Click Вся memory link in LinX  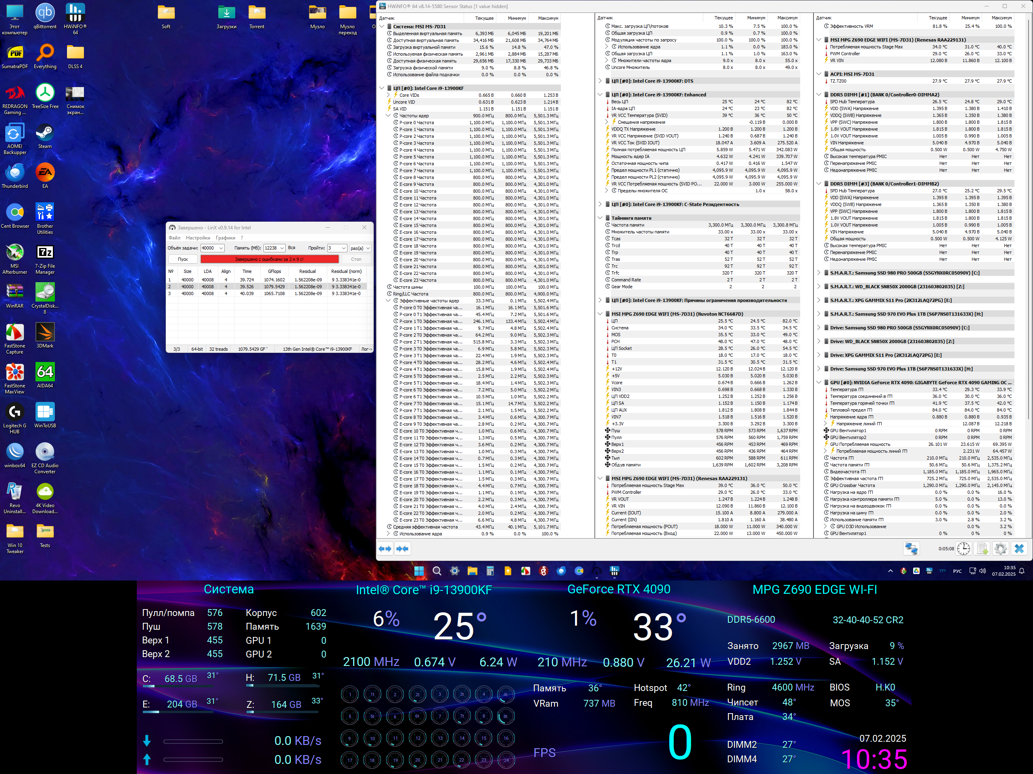(x=291, y=248)
